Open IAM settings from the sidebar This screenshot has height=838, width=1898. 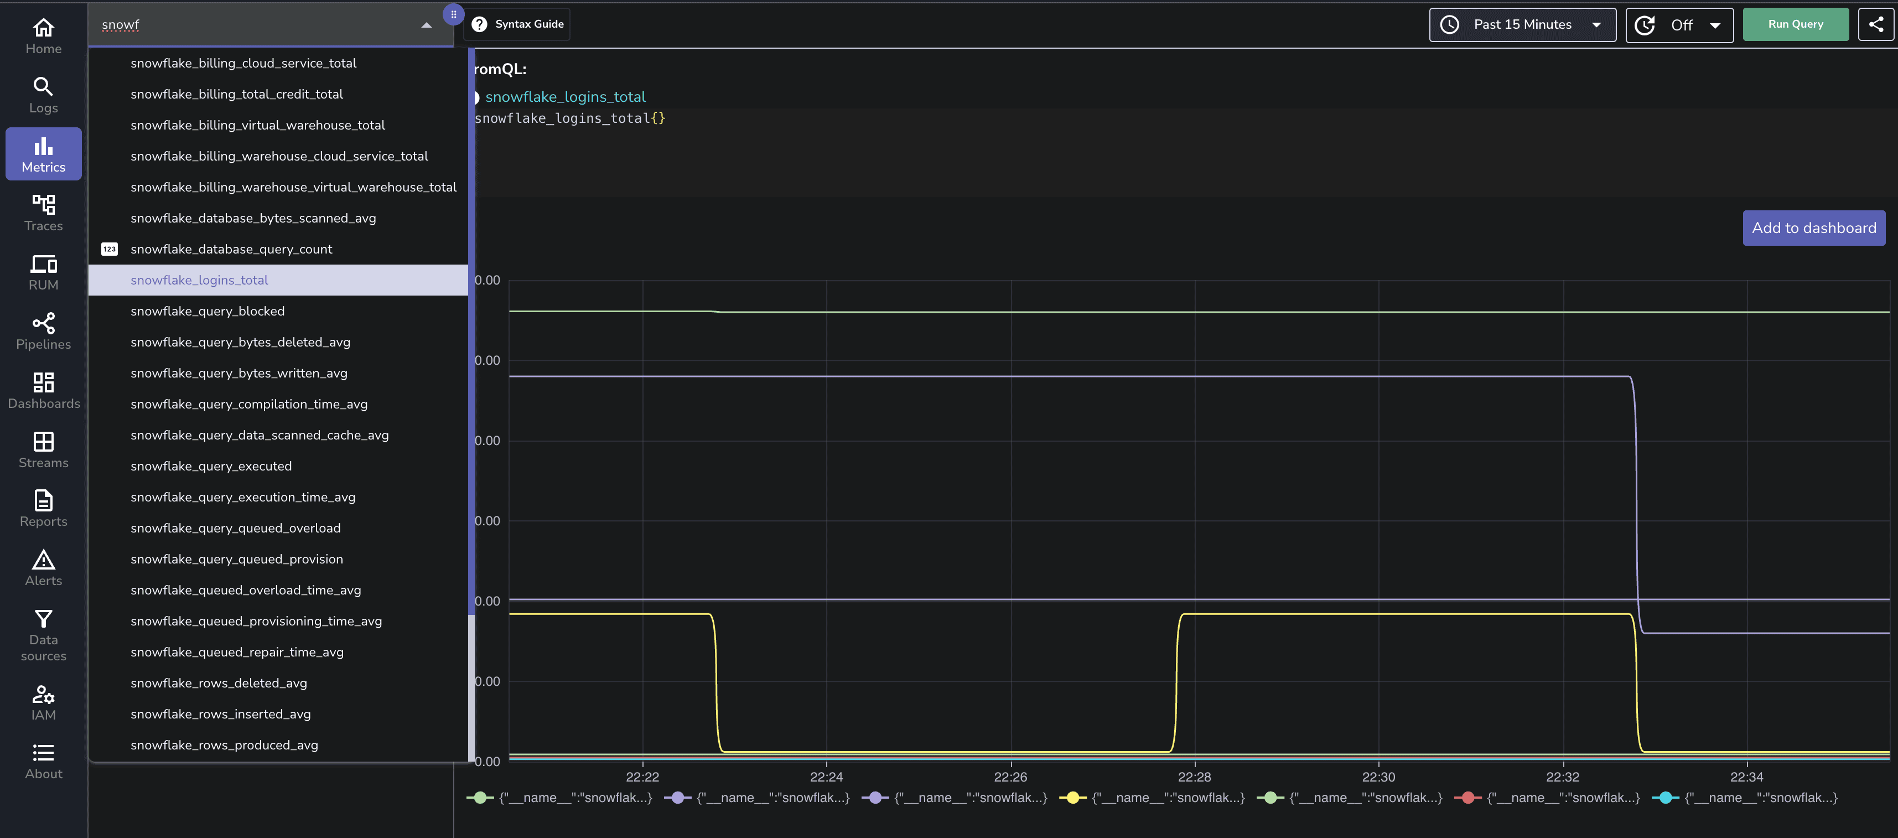point(43,700)
